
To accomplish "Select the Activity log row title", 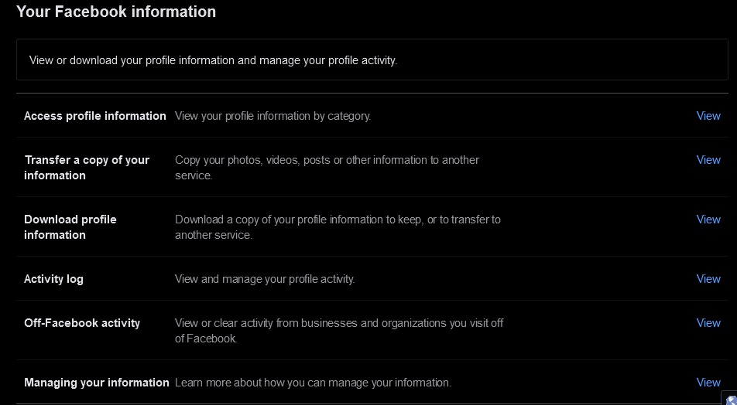I will click(53, 279).
